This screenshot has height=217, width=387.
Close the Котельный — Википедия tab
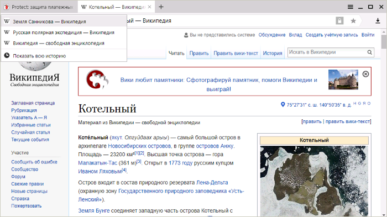pyautogui.click(x=149, y=7)
